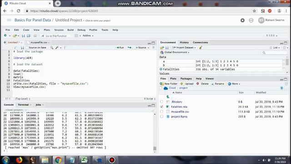
Task: Click the print icon in main toolbar
Action: tap(35, 36)
